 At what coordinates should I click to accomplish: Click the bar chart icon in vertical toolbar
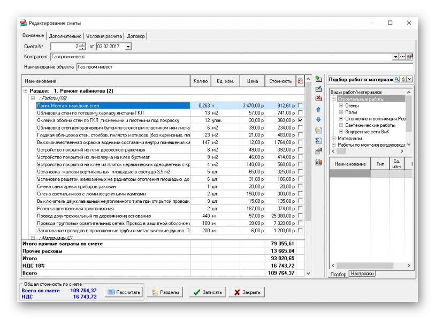pyautogui.click(x=318, y=162)
